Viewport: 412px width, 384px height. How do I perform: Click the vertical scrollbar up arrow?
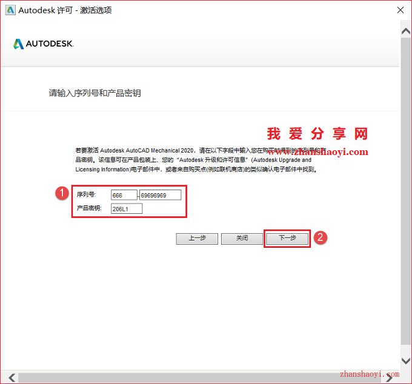point(406,31)
